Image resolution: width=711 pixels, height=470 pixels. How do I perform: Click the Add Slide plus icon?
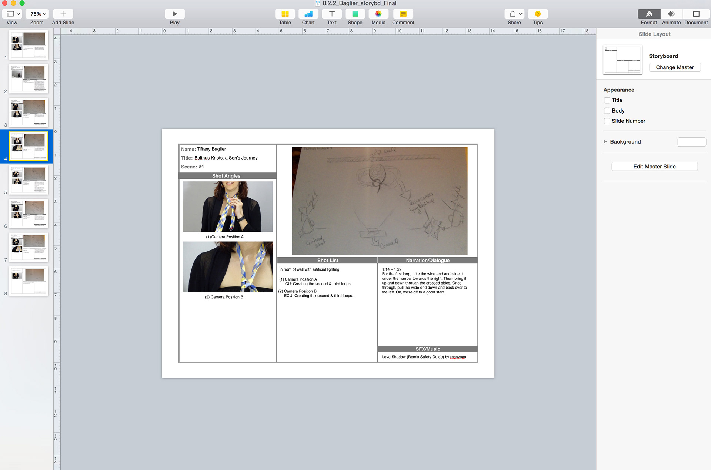click(63, 14)
